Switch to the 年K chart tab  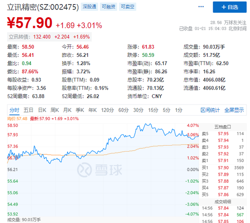point(92,110)
